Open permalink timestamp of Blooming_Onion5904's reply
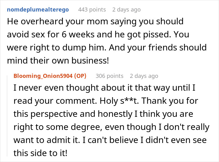Viewport: 219px width, 162px height. [144, 76]
